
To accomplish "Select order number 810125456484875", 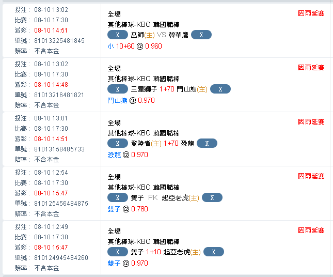I will pos(61,204).
